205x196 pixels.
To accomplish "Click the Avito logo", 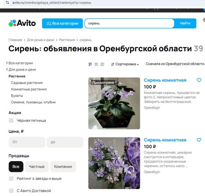I will [x=22, y=23].
